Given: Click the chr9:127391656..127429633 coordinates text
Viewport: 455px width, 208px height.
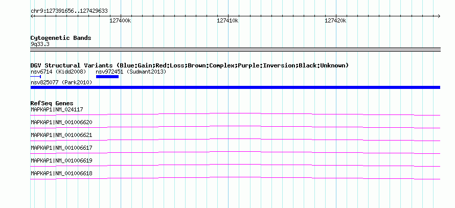Looking at the screenshot, I should (69, 11).
